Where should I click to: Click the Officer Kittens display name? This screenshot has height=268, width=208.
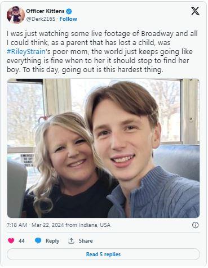point(45,11)
